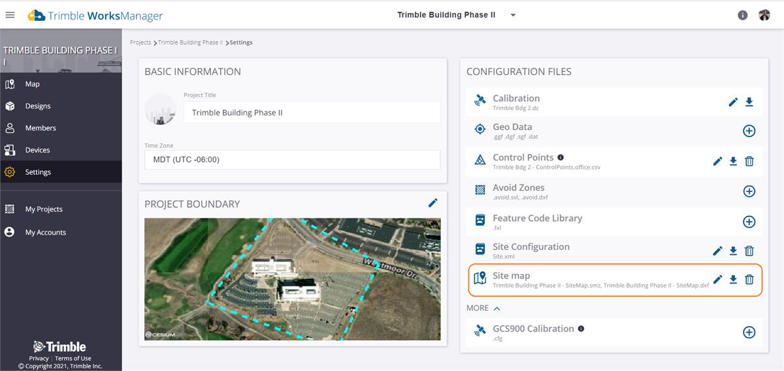This screenshot has height=371, width=784.
Task: Click Trimble Building Phase II breadcrumb
Action: click(190, 42)
